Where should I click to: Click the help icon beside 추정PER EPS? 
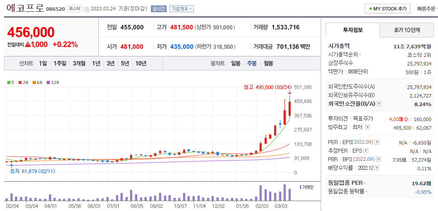click(366, 151)
